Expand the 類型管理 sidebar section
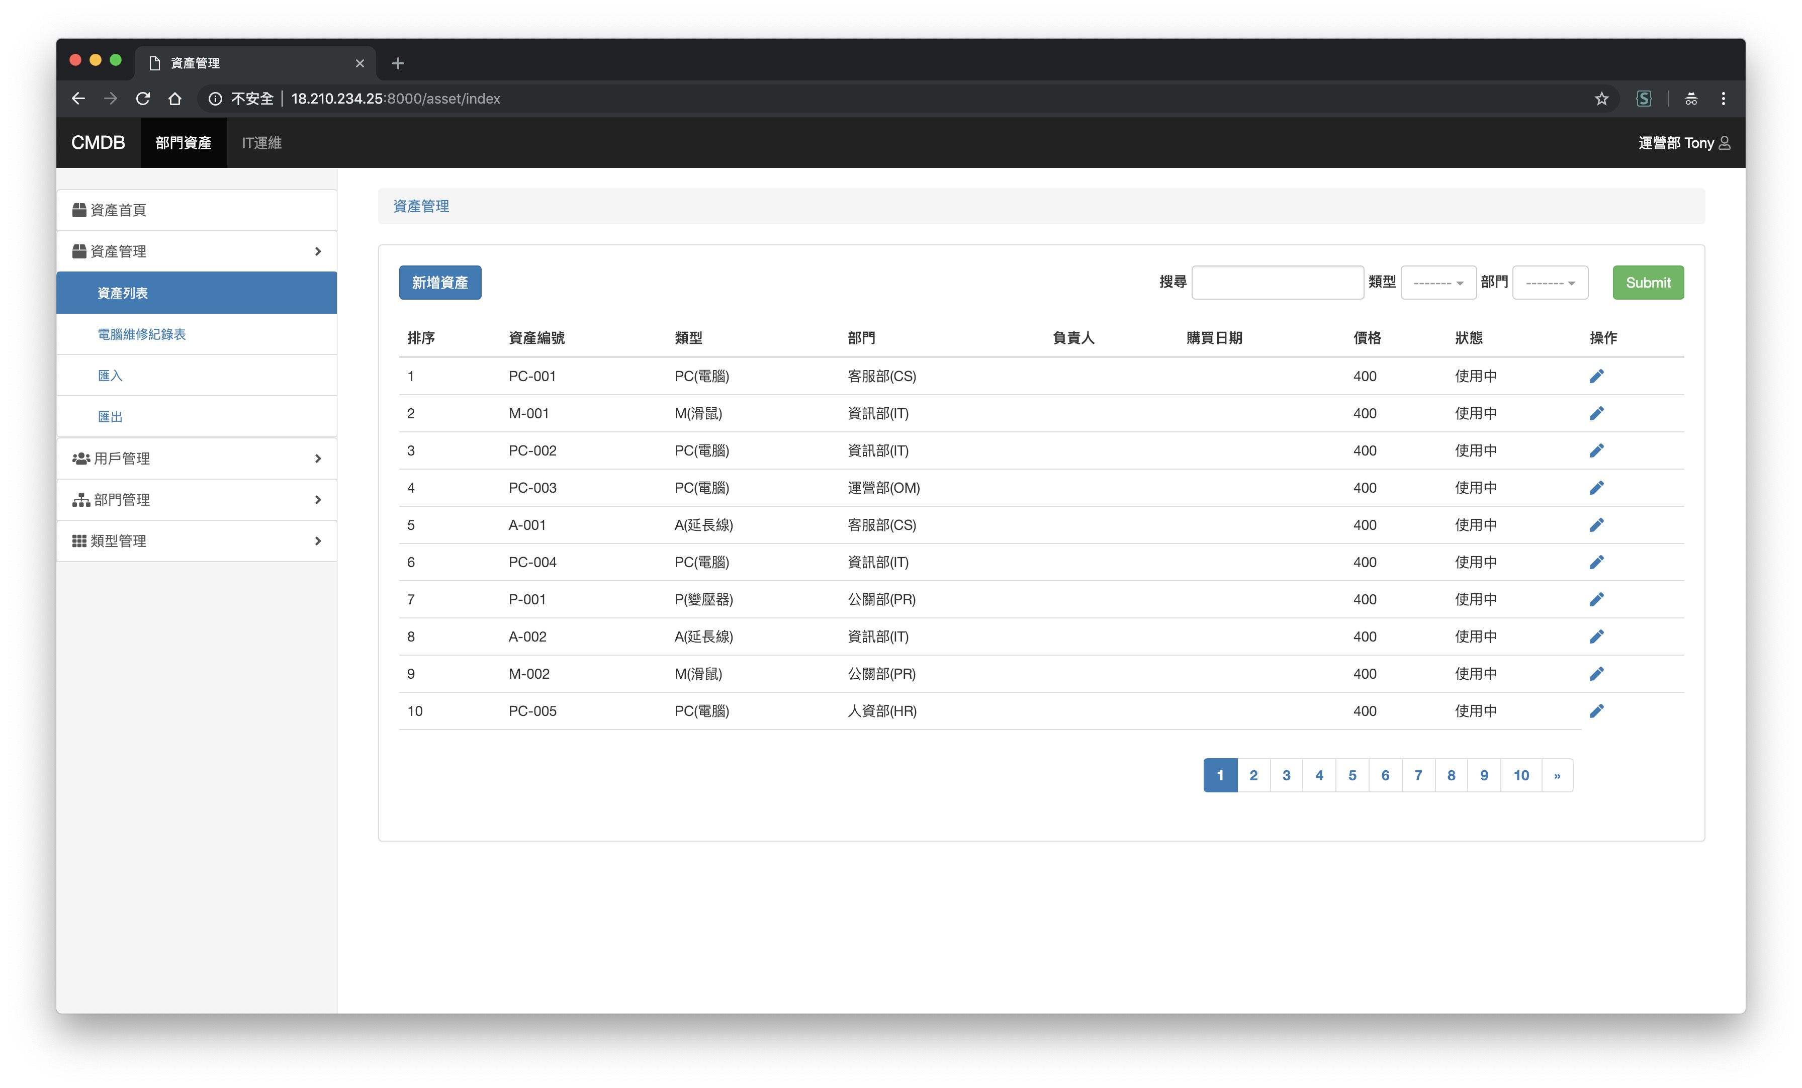The width and height of the screenshot is (1802, 1088). click(197, 541)
